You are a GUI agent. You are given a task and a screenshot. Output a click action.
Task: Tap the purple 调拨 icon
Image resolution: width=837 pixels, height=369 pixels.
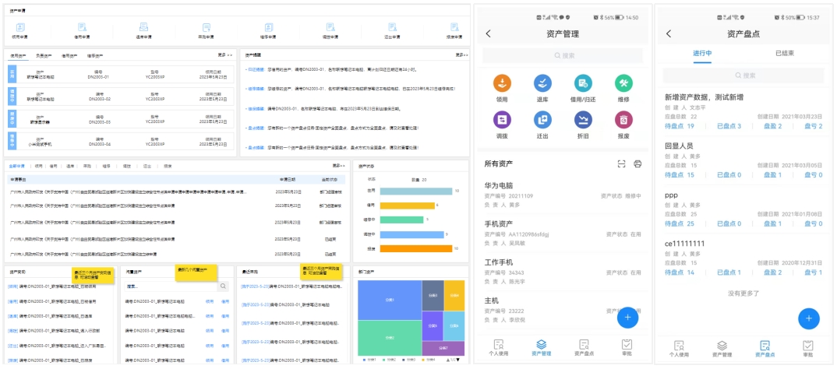coord(503,120)
